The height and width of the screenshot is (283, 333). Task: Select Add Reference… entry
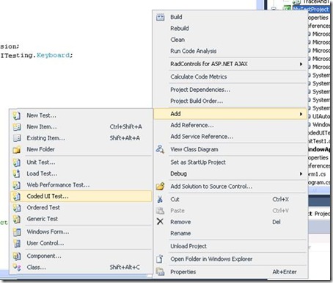point(192,125)
